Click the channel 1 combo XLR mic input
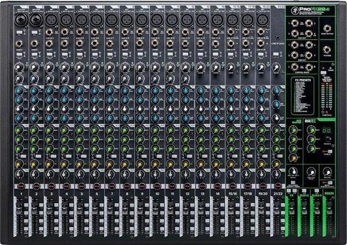The height and width of the screenshot is (245, 347). [x=21, y=20]
